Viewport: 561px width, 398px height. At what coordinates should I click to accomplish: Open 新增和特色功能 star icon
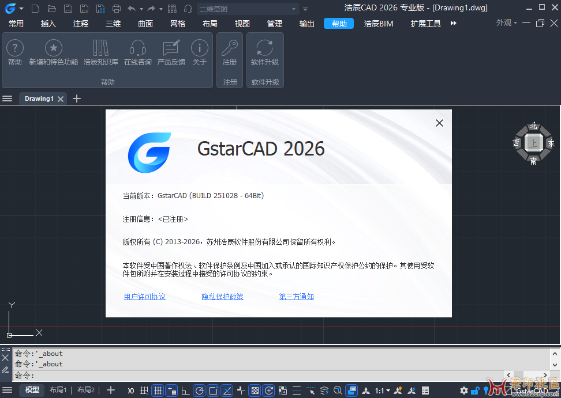tap(54, 48)
